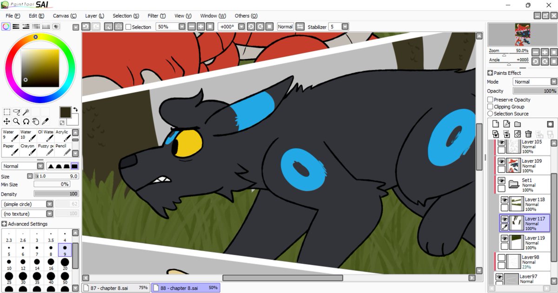This screenshot has height=293, width=558.
Task: Create a new linework layer
Action: (506, 124)
